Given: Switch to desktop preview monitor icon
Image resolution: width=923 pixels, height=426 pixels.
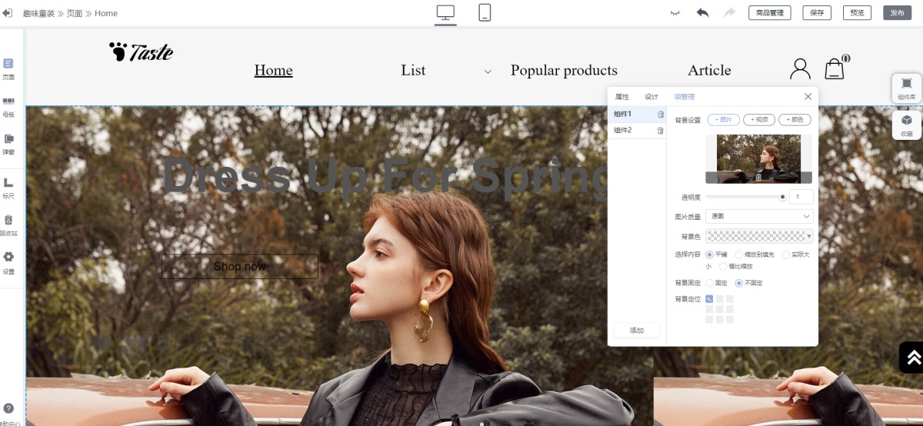Looking at the screenshot, I should coord(445,12).
